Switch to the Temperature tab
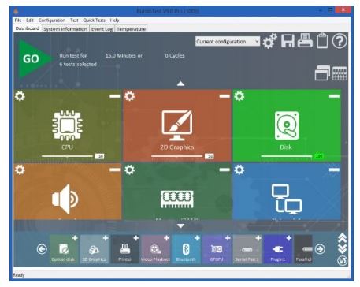Viewport: 360px width, 287px height. pyautogui.click(x=131, y=29)
